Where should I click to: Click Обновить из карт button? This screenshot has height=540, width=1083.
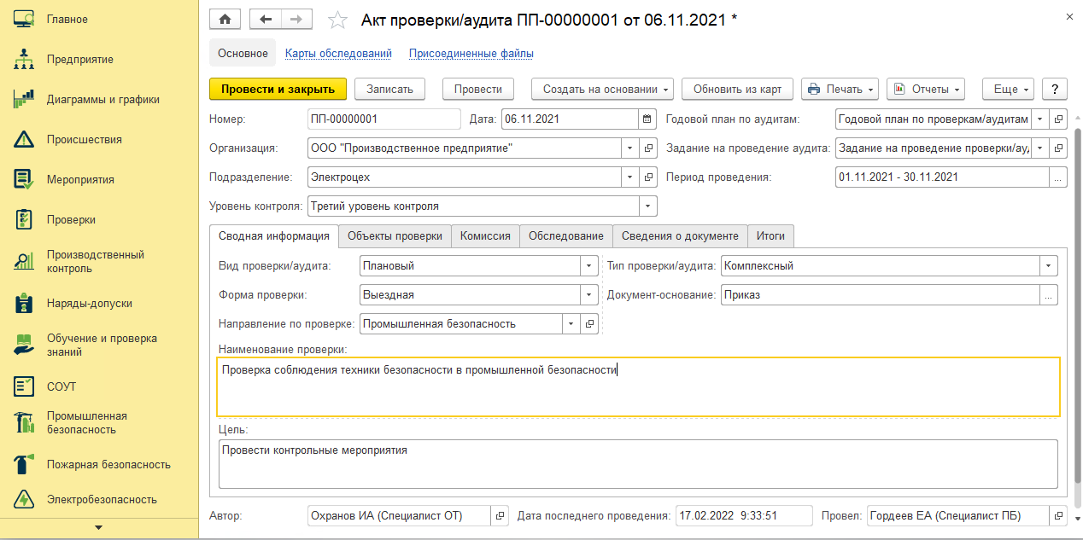738,89
